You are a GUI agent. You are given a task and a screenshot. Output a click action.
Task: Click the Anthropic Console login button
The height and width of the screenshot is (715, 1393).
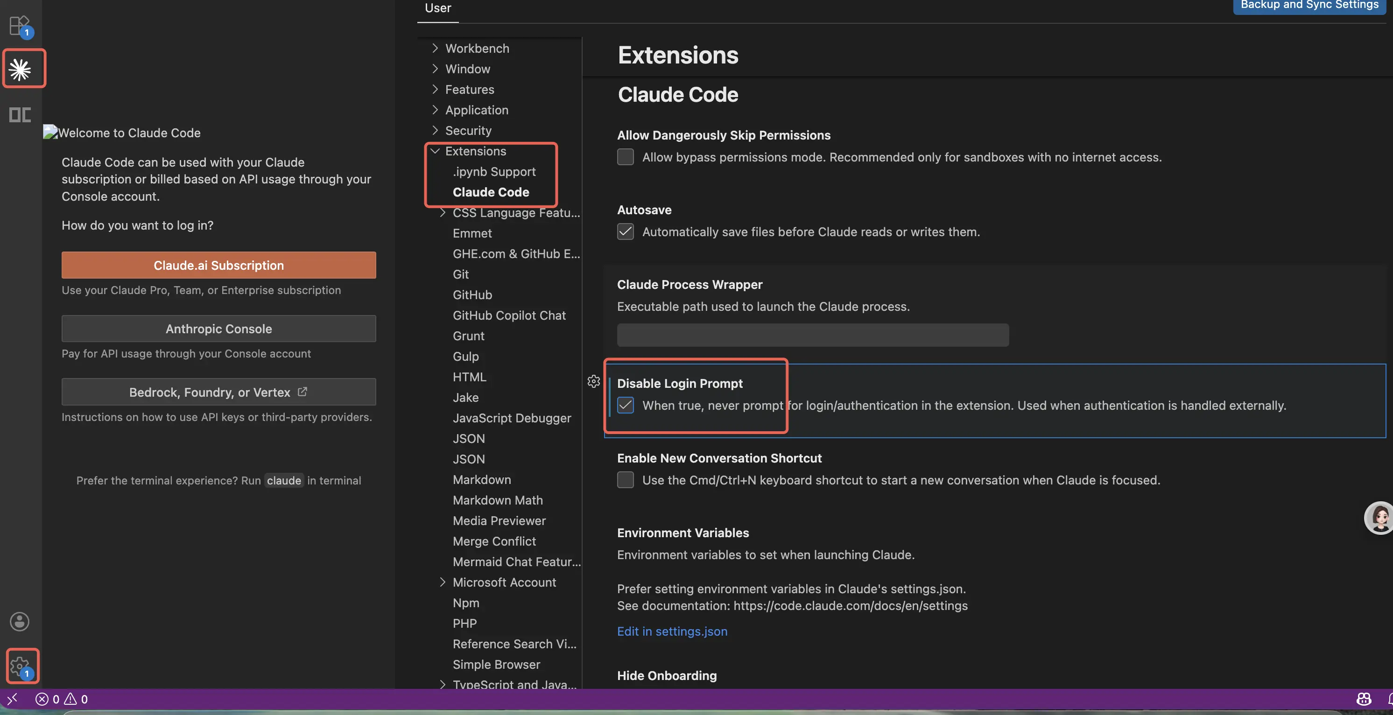[218, 329]
